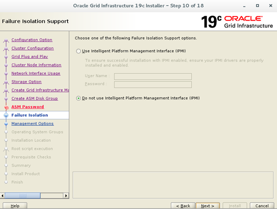
Task: Click the Finish step text
Action: pos(17,182)
